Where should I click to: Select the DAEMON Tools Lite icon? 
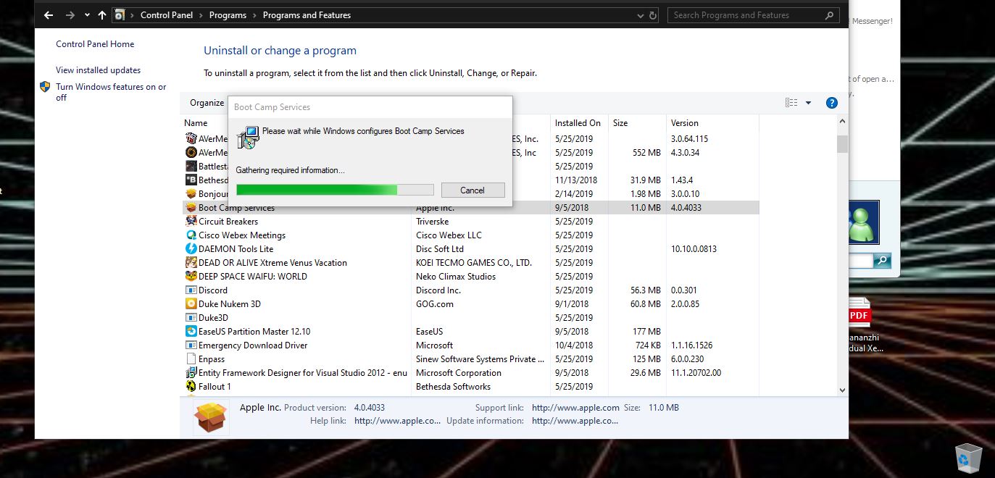tap(191, 249)
